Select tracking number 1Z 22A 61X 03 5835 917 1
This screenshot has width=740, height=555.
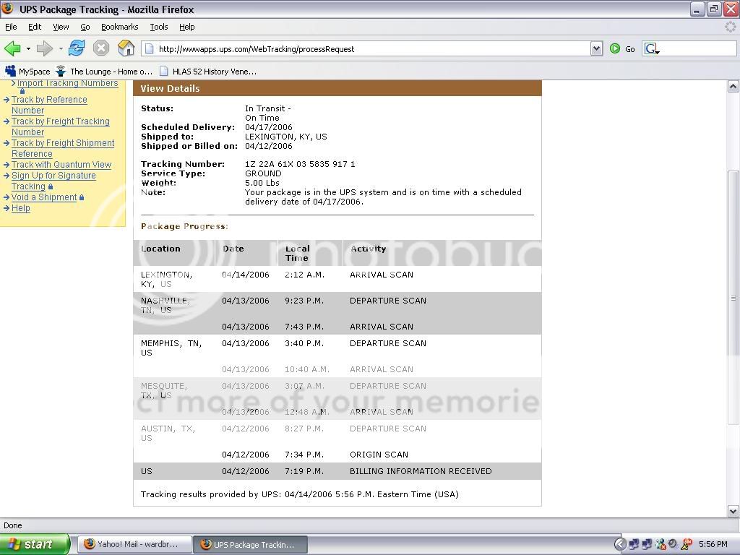300,164
